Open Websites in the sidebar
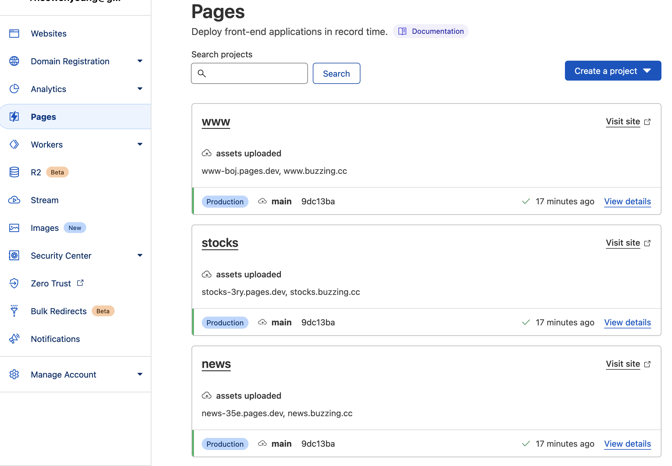 click(49, 34)
